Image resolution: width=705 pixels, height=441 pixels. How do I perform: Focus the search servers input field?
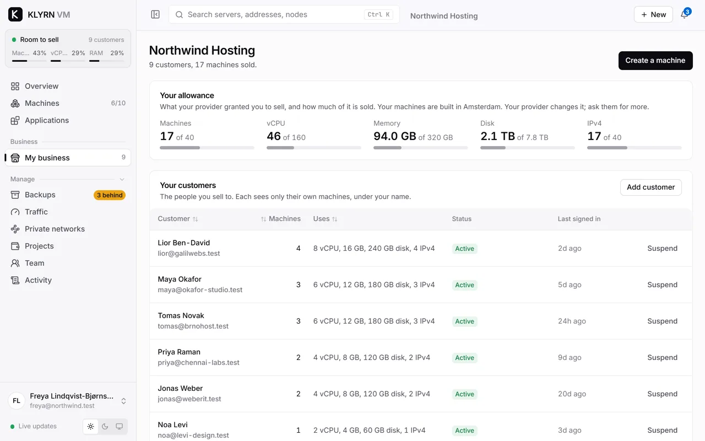[284, 14]
